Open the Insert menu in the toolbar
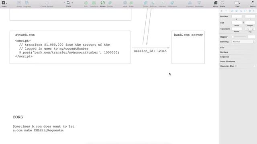This screenshot has height=144, width=257. coord(4,3)
